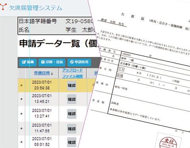Click the 申請取消 cancel button
The image size is (190, 148).
coord(79,62)
